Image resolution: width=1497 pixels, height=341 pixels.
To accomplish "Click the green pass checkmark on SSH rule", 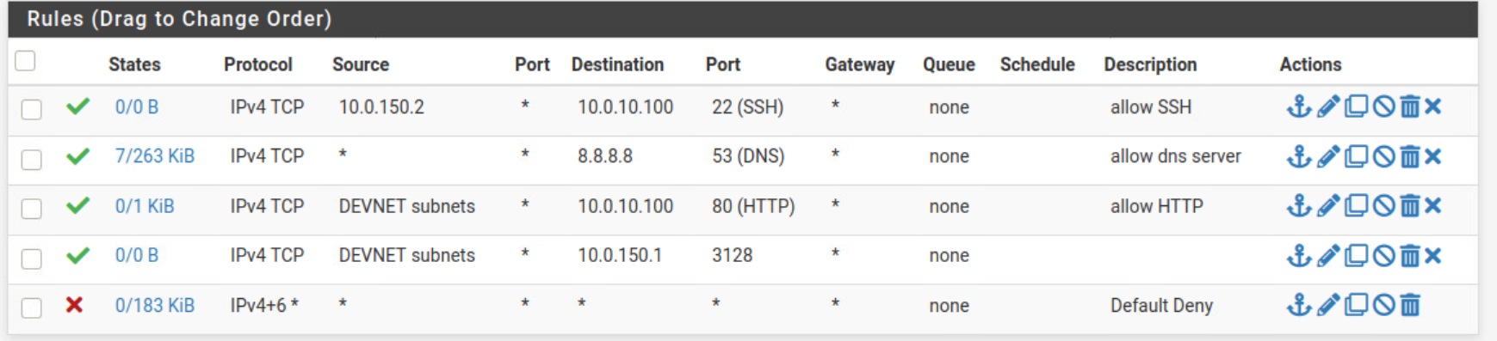I will tap(77, 107).
